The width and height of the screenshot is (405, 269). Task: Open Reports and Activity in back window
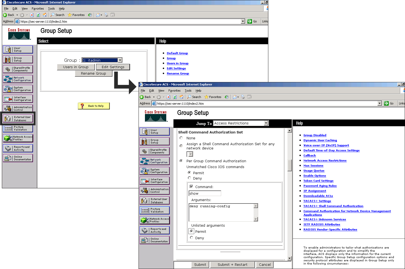point(18,148)
